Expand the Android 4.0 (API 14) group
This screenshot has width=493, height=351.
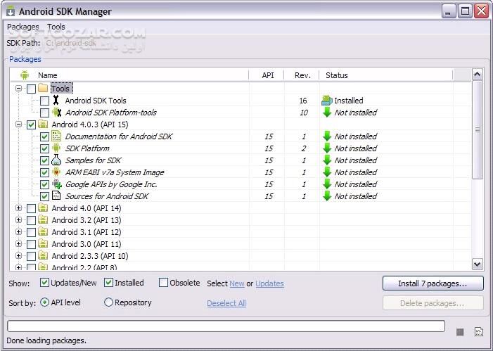18,208
